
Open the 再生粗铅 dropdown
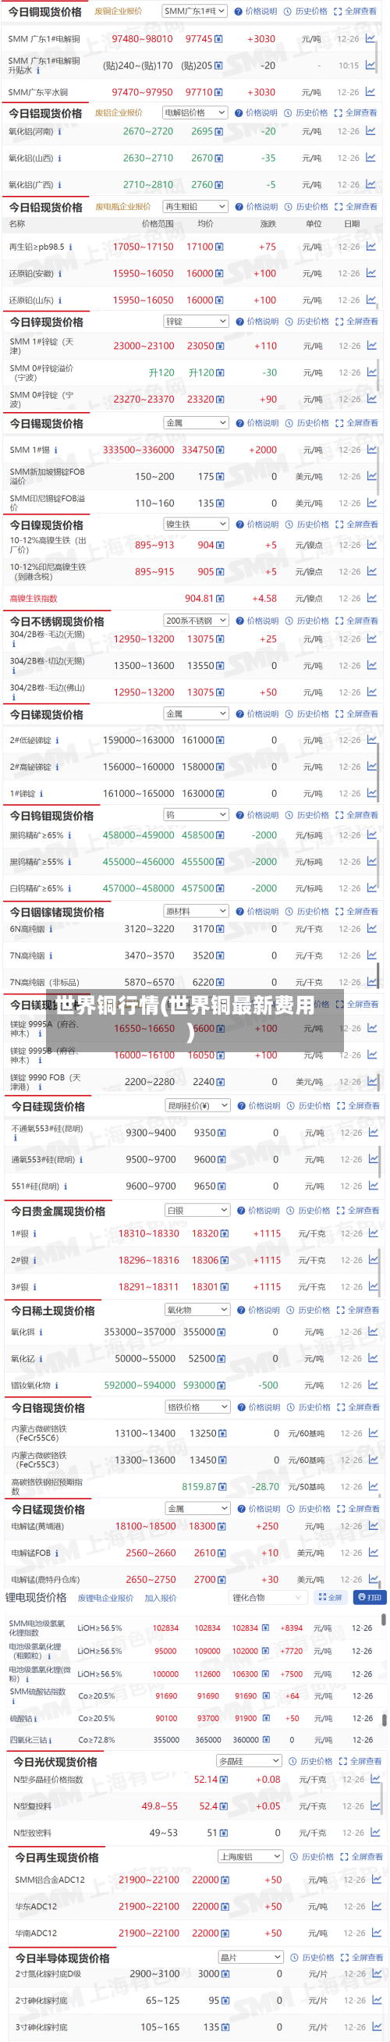pyautogui.click(x=195, y=206)
